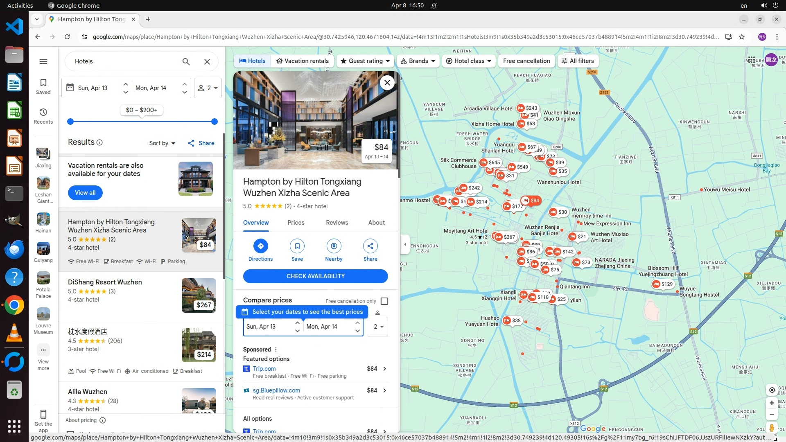
Task: Toggle the Vacation rentals filter
Action: (x=302, y=61)
